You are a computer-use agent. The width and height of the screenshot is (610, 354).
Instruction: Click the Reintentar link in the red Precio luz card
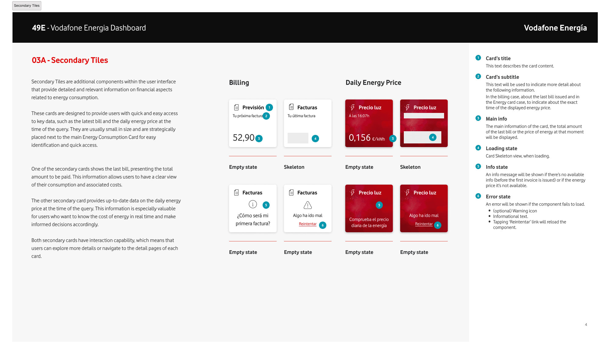[424, 224]
